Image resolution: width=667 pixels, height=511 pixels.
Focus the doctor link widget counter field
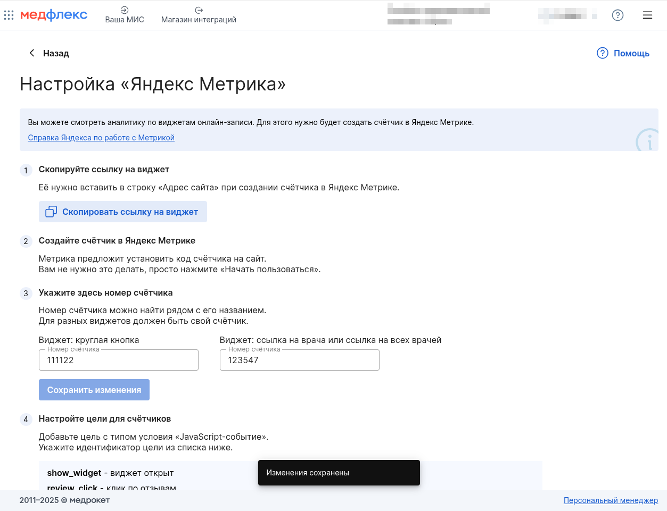[300, 360]
